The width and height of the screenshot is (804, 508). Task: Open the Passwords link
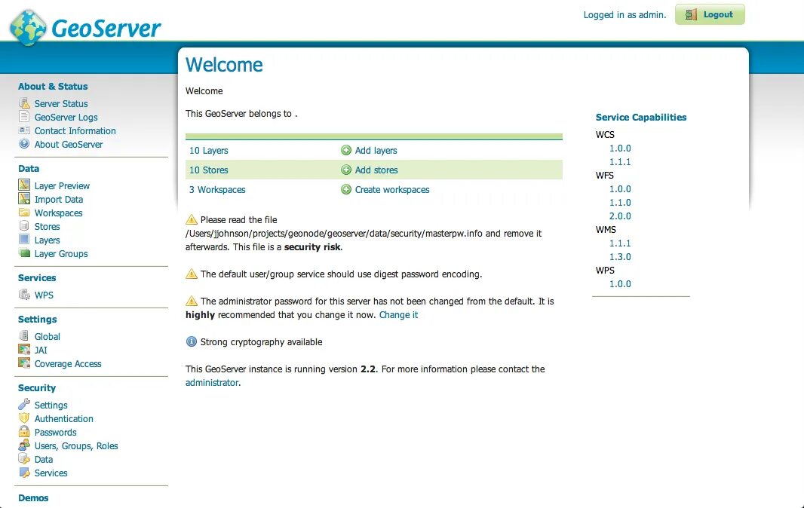coord(55,432)
